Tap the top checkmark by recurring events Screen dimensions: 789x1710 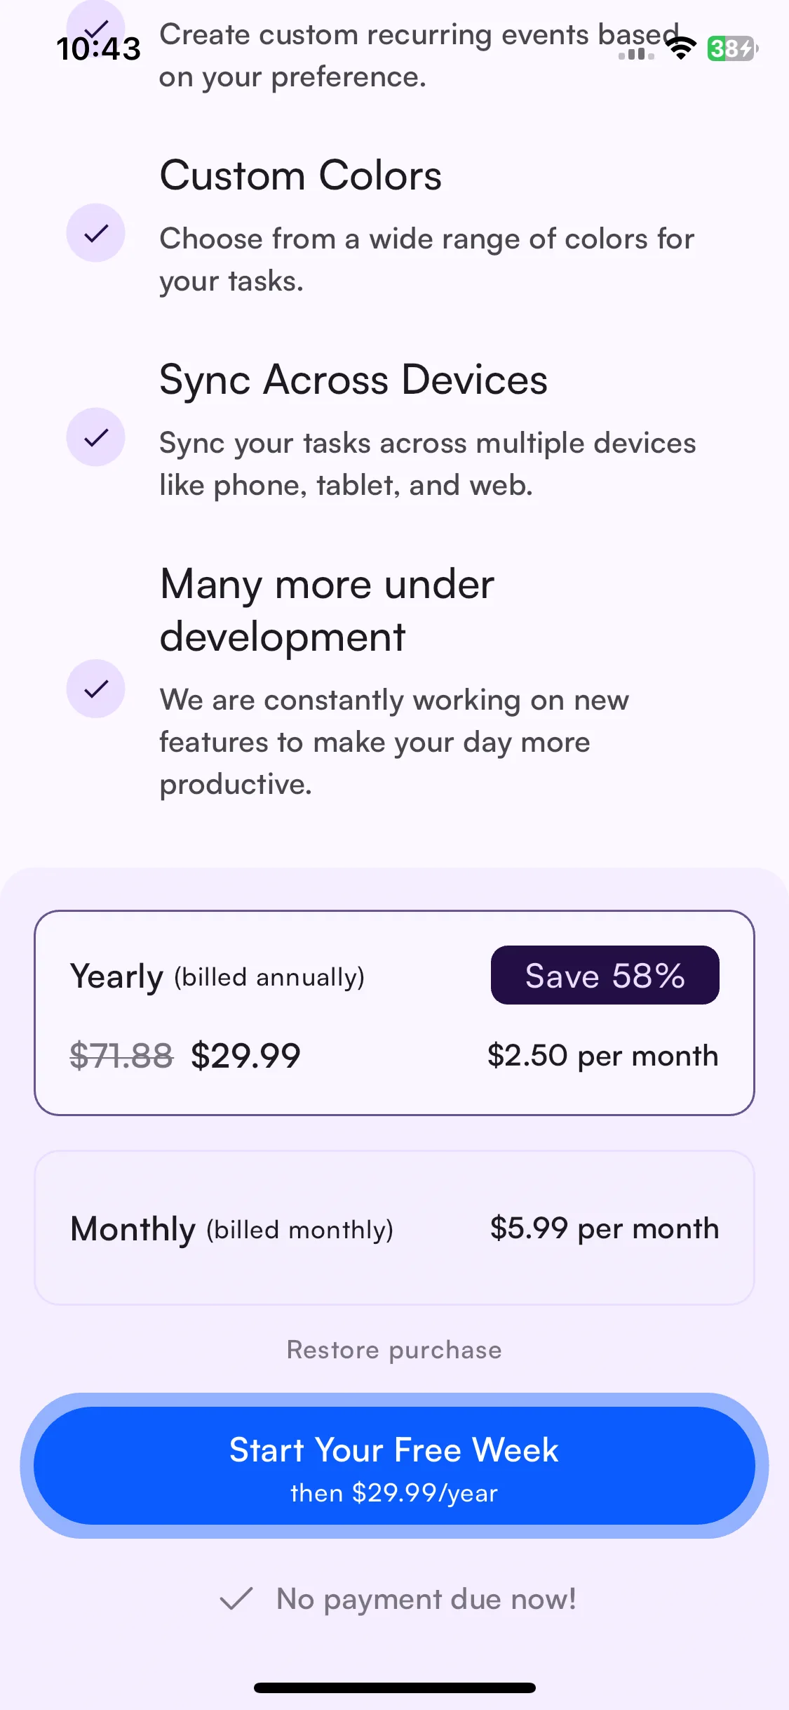click(x=95, y=25)
